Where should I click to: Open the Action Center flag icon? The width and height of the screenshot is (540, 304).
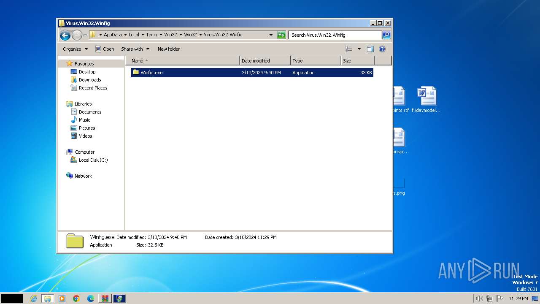click(500, 299)
